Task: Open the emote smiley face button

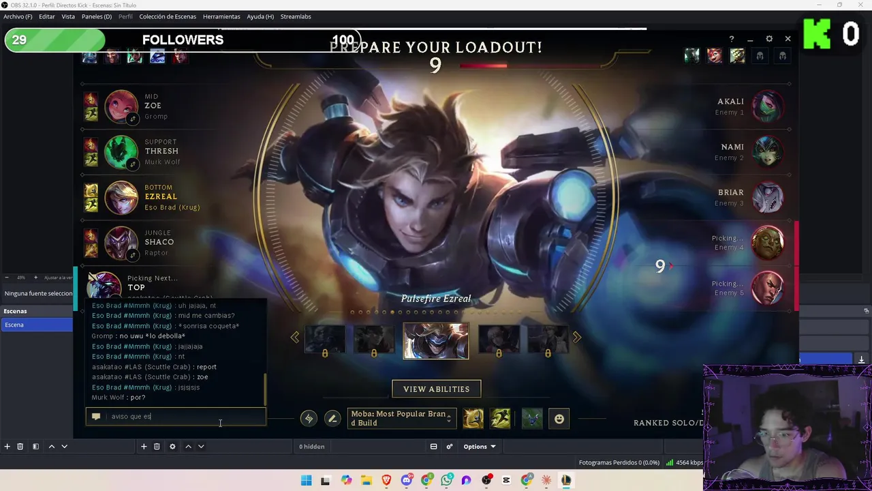Action: coord(559,419)
